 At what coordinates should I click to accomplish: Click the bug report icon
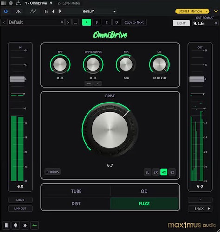pos(25,226)
